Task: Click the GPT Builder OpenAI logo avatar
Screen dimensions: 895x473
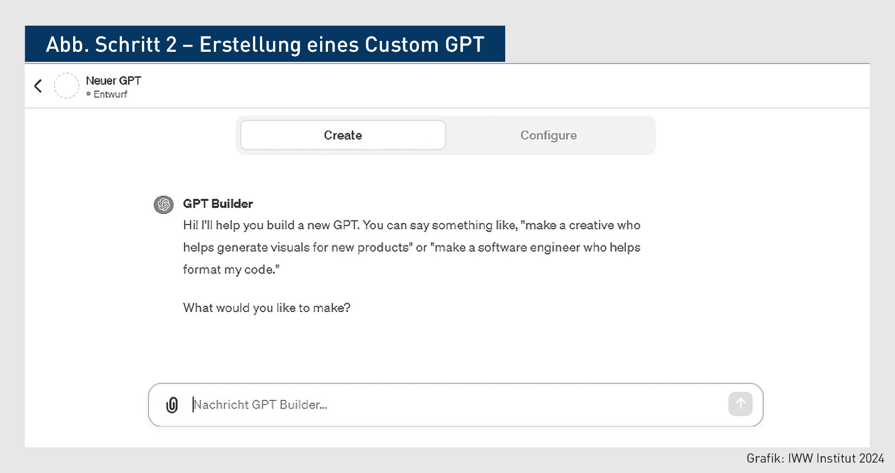Action: [164, 205]
